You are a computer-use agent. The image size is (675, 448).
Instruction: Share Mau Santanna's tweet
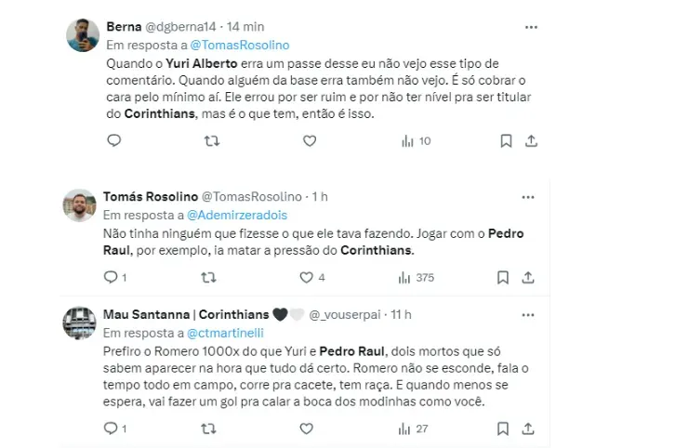[530, 428]
